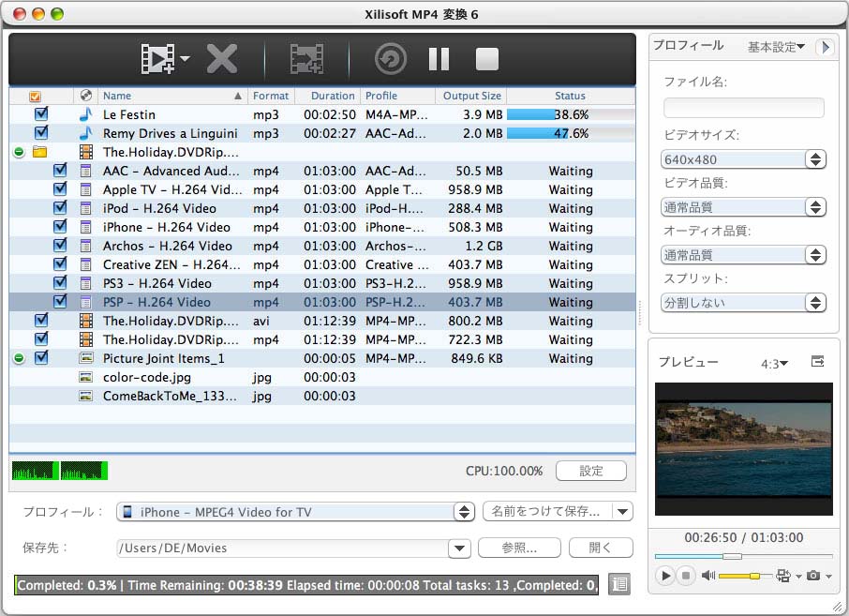
Task: Uncheck the Picture Joint Items_1 checkbox
Action: [41, 358]
